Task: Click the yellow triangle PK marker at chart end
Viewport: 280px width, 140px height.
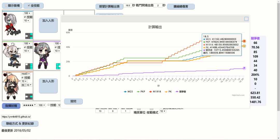Action: [x=244, y=46]
